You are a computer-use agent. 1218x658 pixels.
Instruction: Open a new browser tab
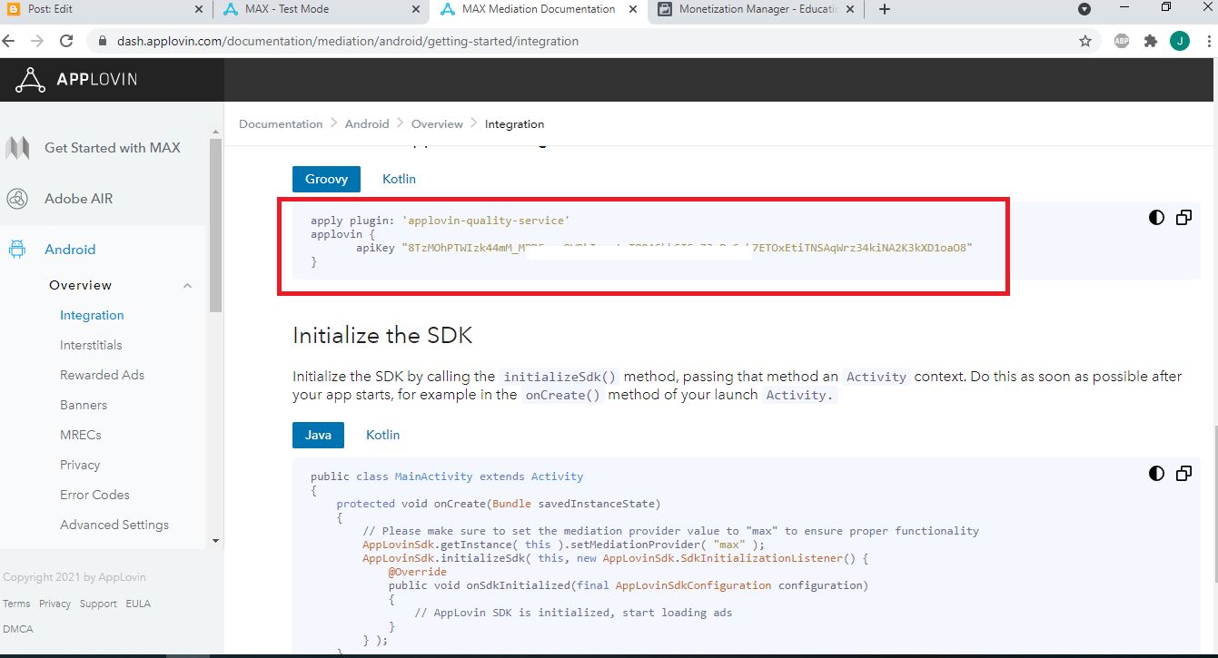click(x=885, y=9)
